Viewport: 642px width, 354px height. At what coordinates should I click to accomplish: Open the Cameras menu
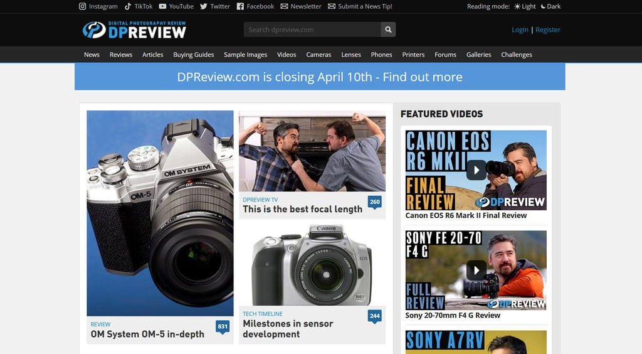tap(318, 55)
